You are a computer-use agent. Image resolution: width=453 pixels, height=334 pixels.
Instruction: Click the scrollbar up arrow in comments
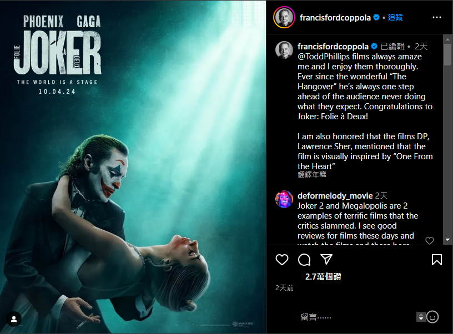[x=448, y=39]
